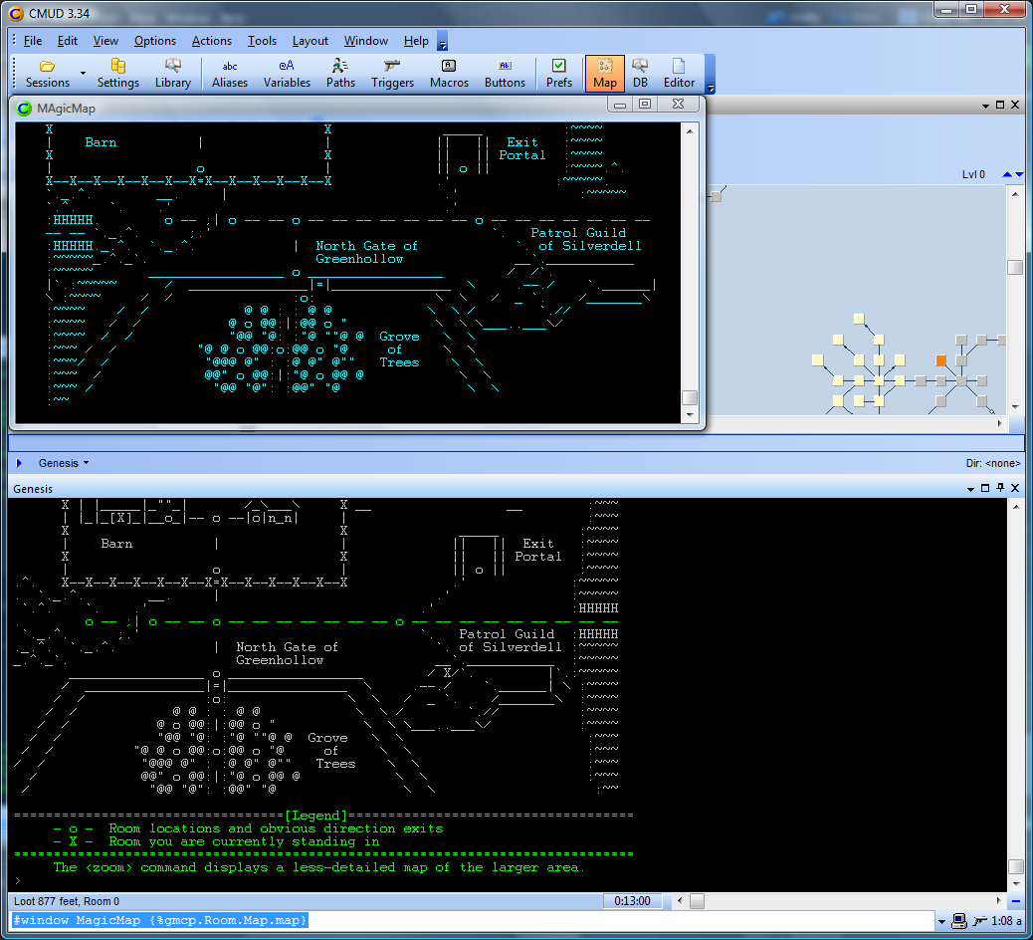Close the mapper panel

click(1014, 105)
